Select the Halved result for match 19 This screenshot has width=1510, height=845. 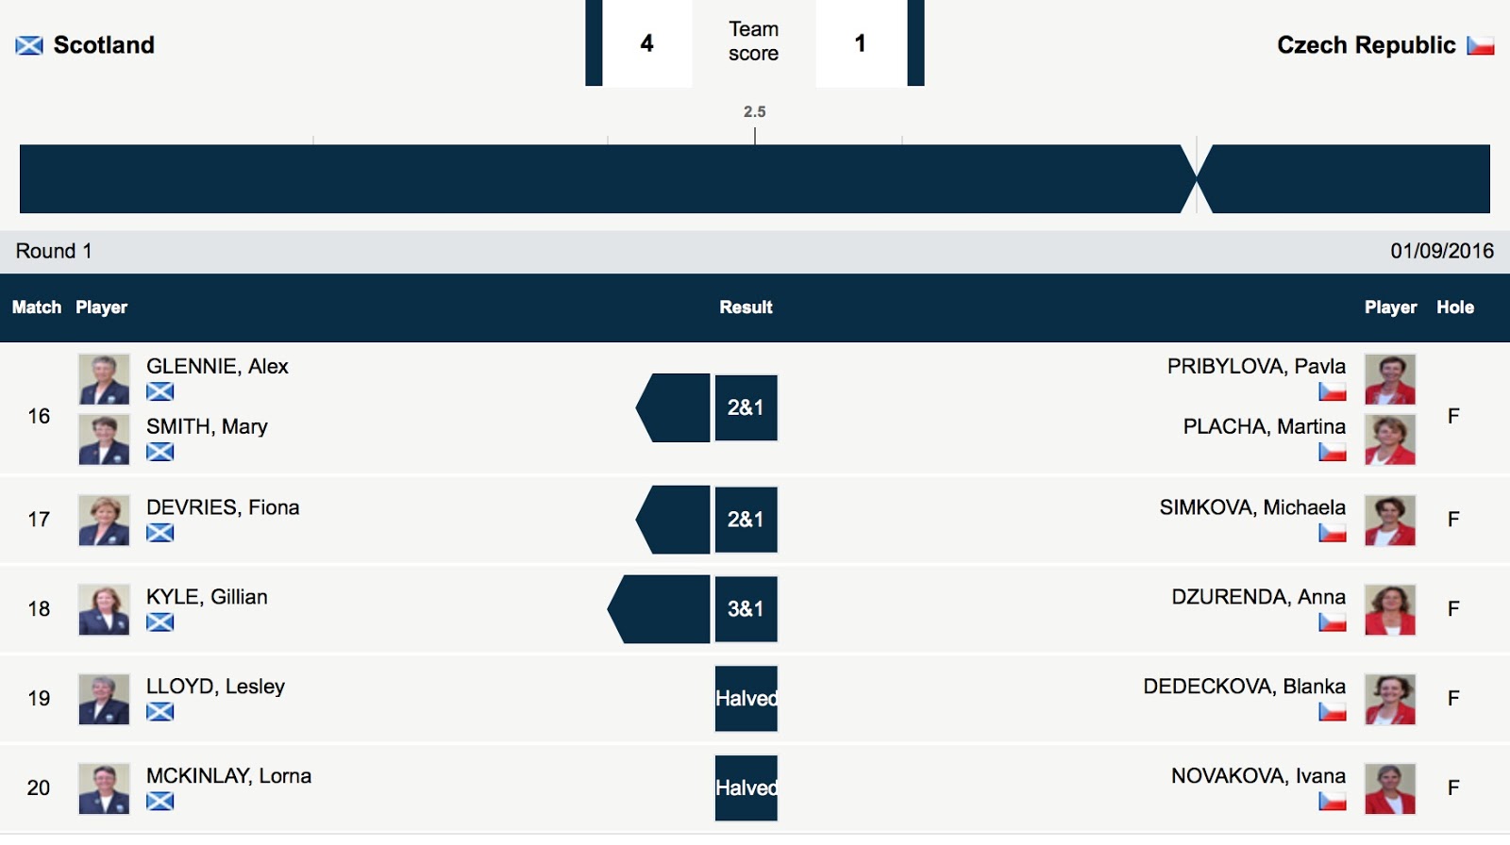746,699
